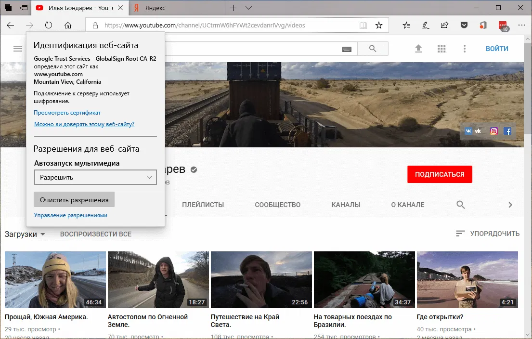The image size is (532, 339).
Task: Click the search magnifier icon
Action: tap(373, 48)
